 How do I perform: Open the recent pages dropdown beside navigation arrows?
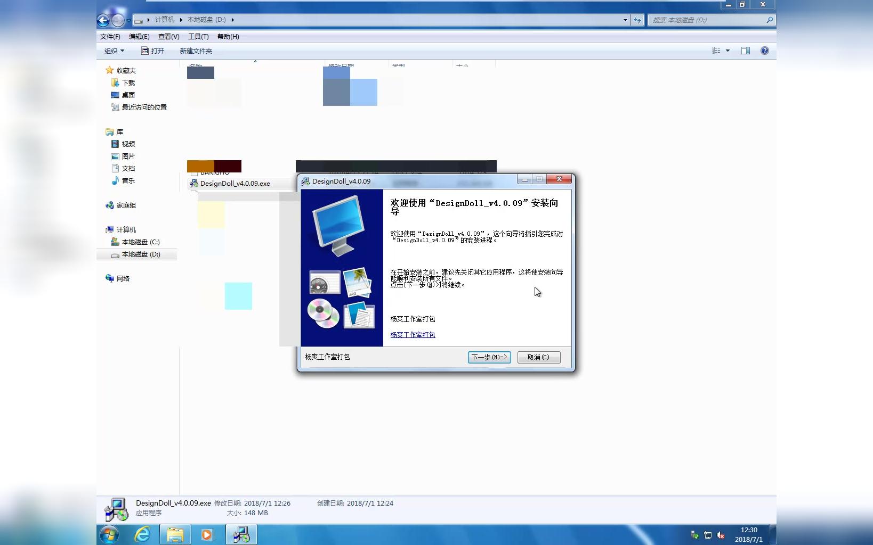coord(128,20)
